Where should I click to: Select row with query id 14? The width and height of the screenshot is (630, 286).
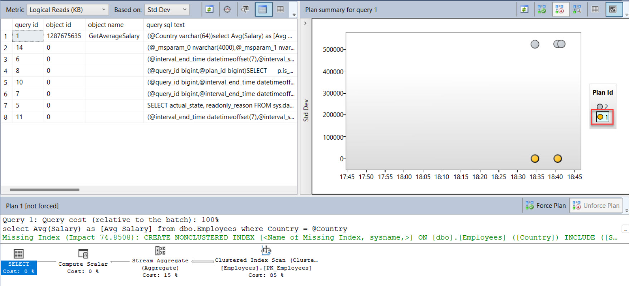[149, 47]
